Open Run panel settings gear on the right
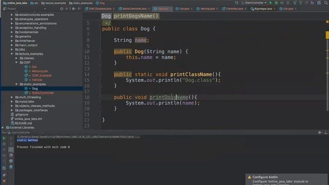 (320, 133)
